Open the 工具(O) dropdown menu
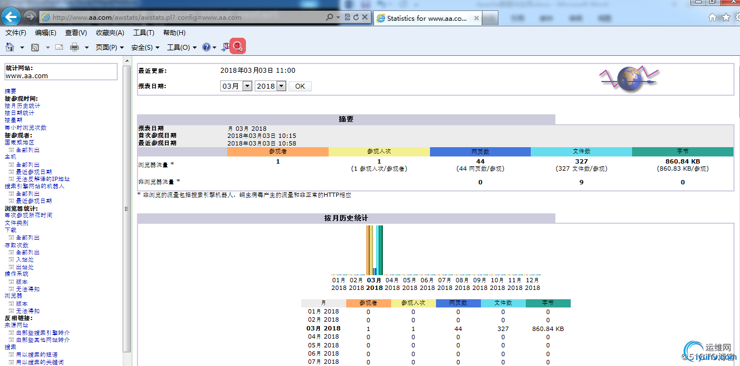This screenshot has height=366, width=740. tap(182, 48)
